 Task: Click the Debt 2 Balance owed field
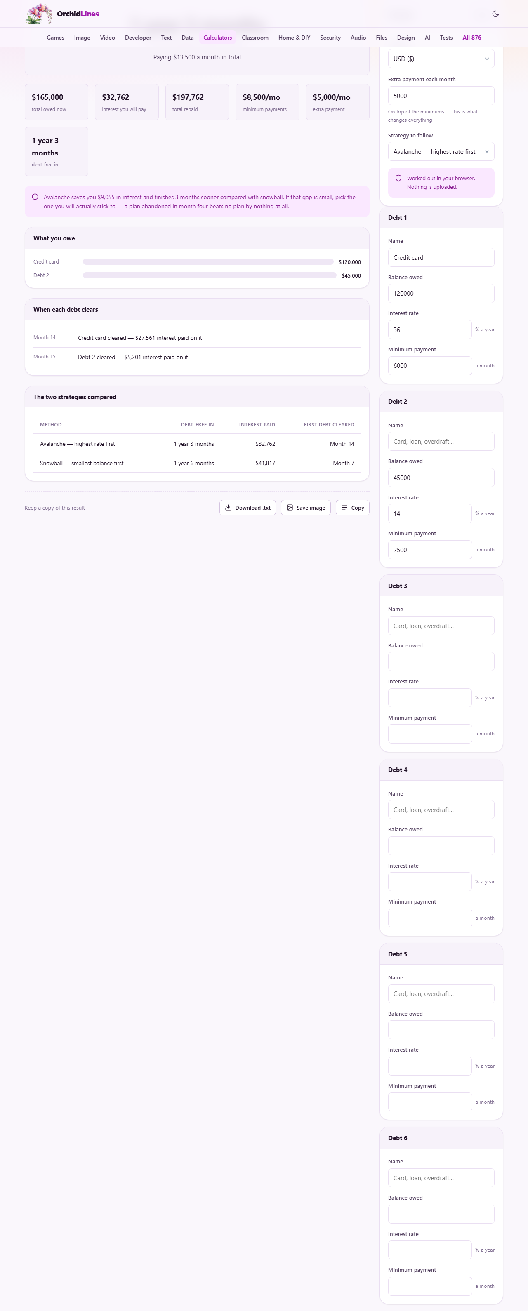[x=441, y=478]
